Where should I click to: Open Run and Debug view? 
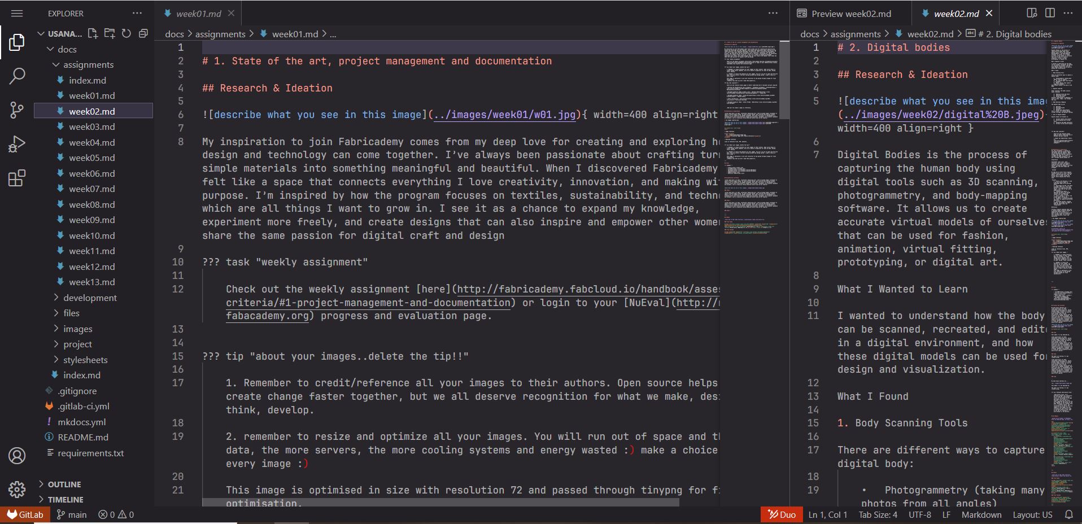17,145
